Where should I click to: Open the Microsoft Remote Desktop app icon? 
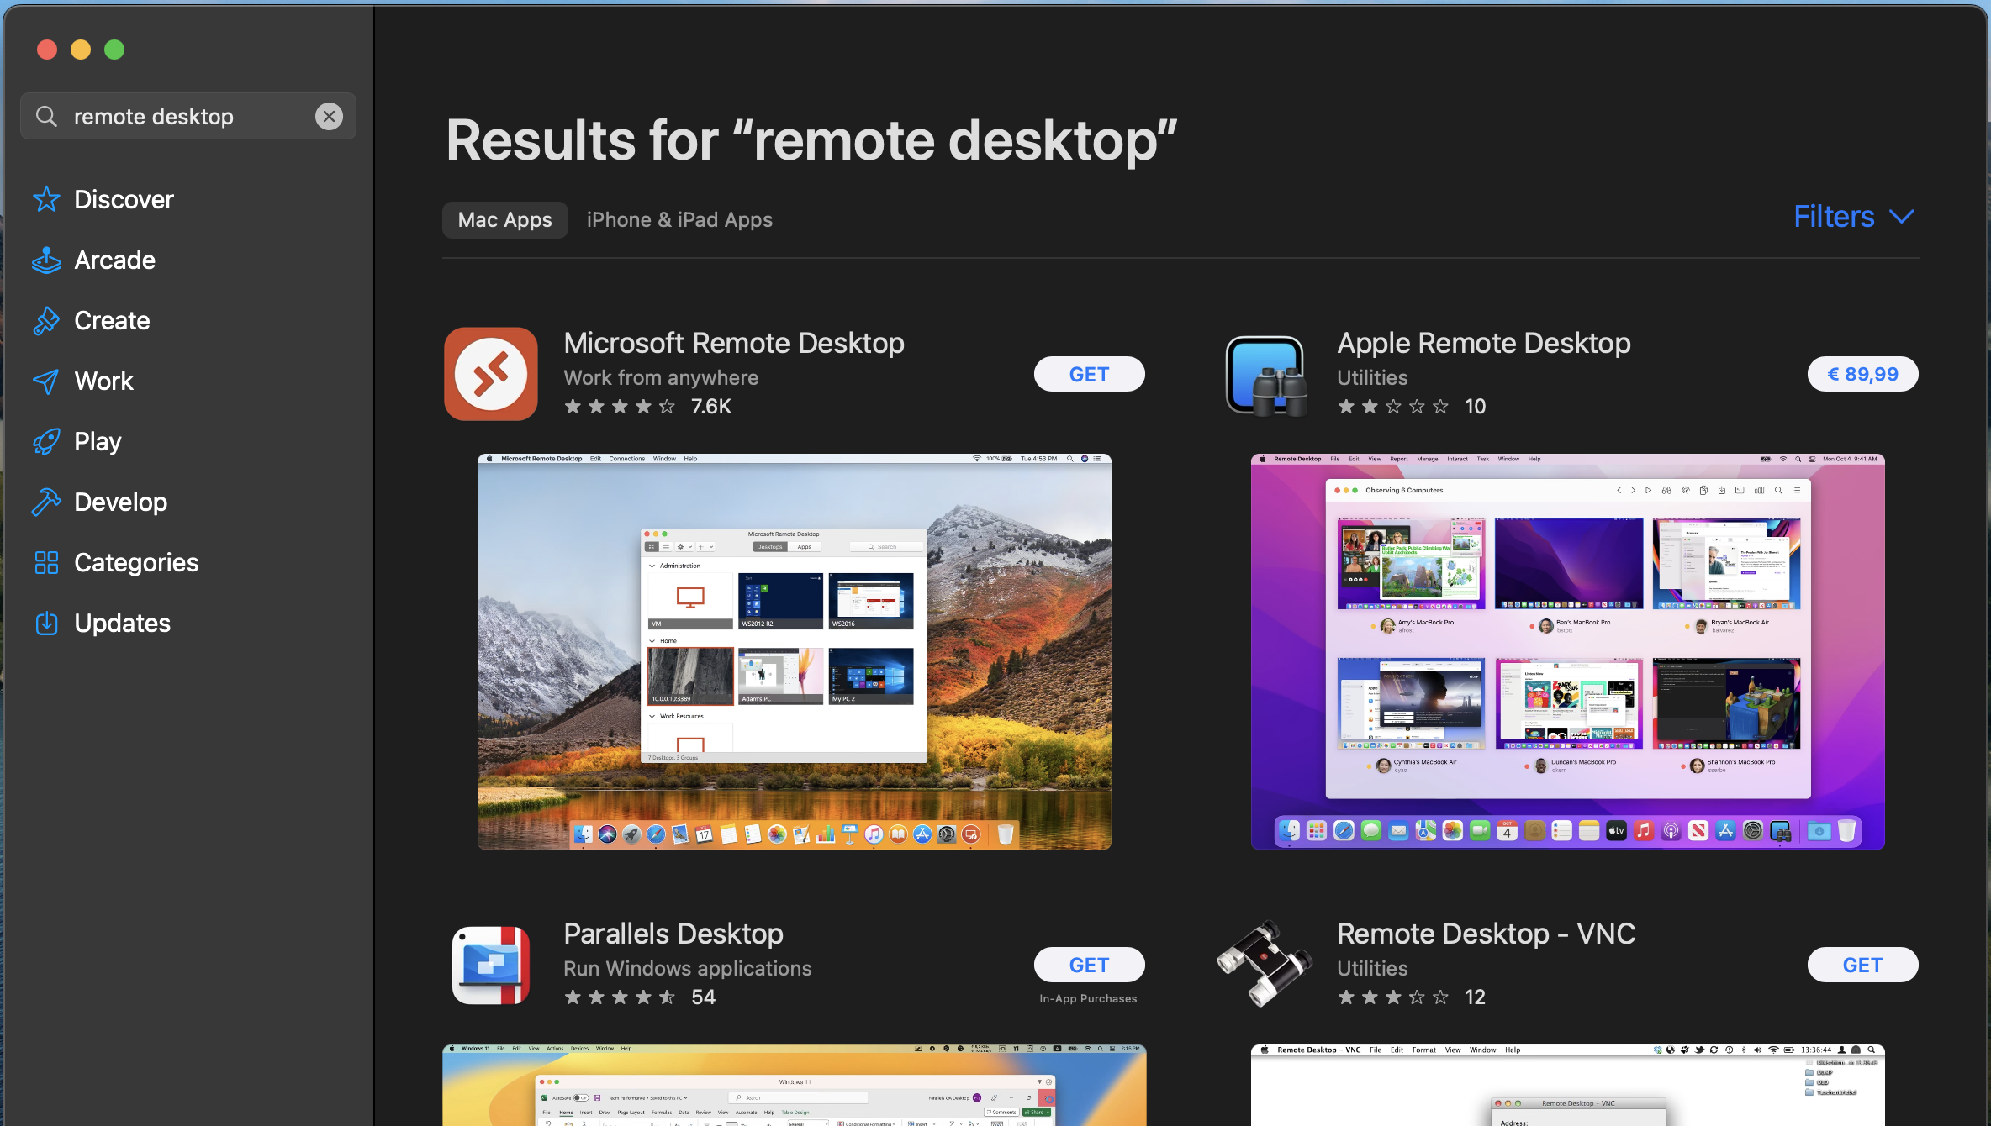tap(490, 373)
